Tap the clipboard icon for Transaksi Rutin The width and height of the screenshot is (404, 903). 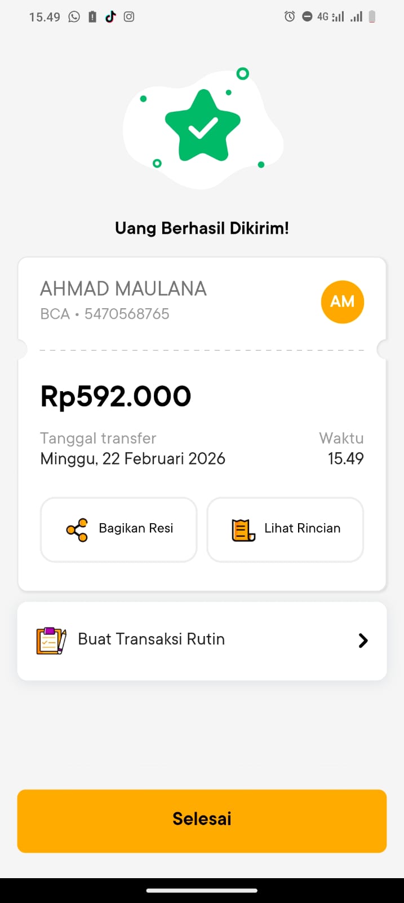pos(51,640)
